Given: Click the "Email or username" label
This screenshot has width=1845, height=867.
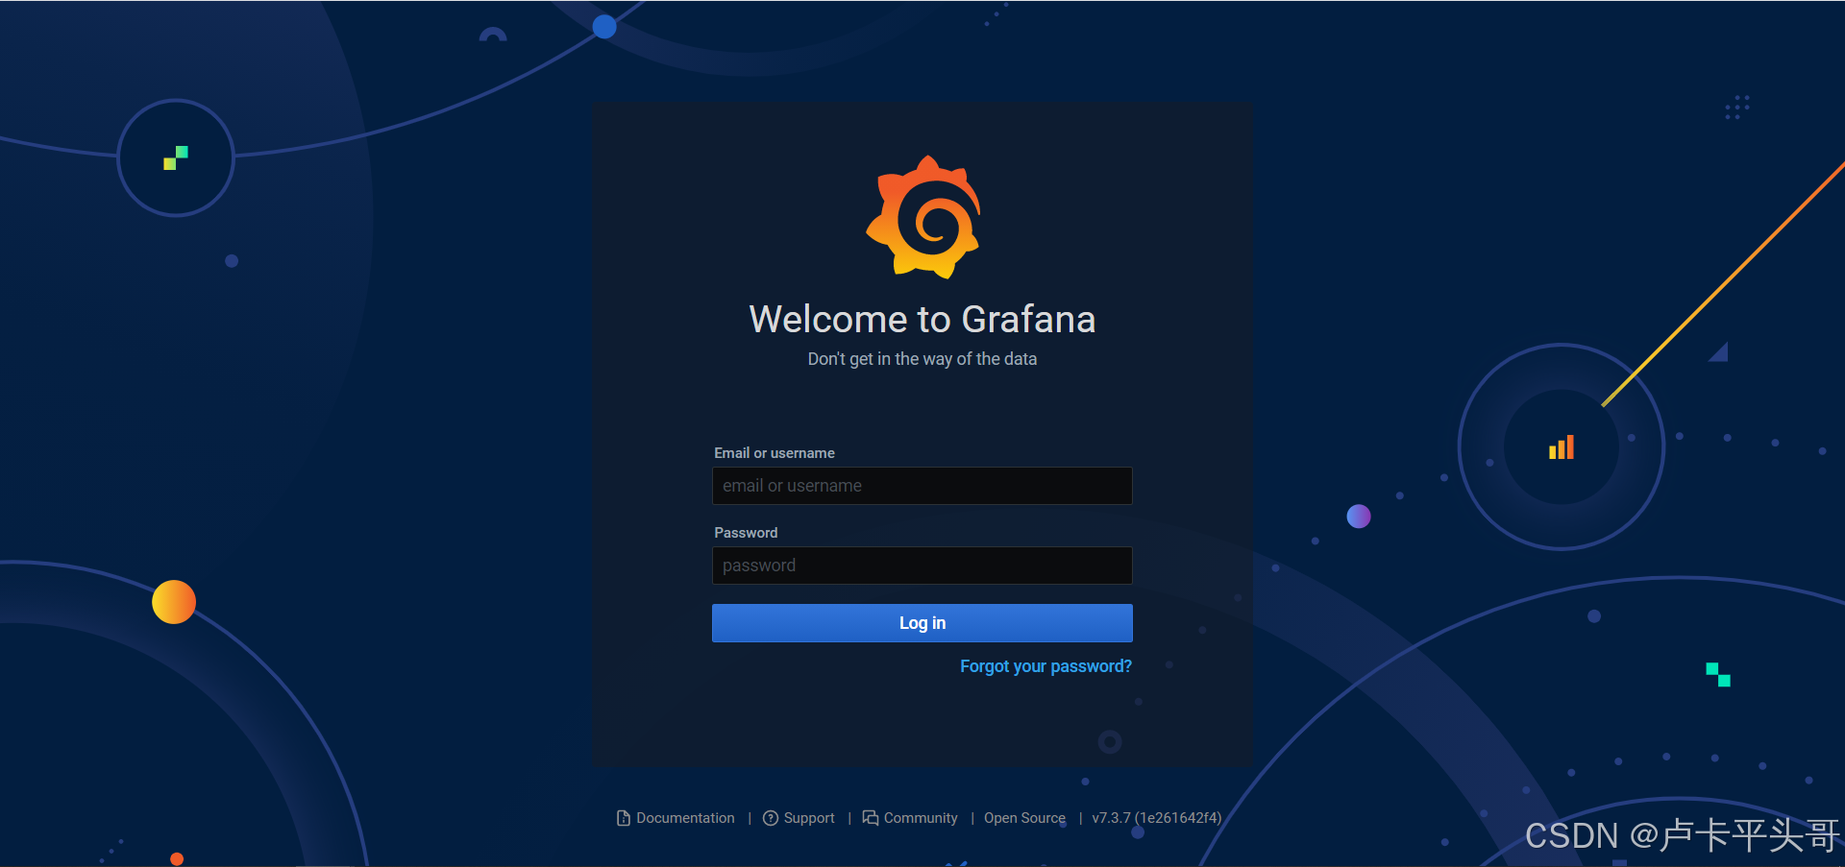Looking at the screenshot, I should point(775,453).
